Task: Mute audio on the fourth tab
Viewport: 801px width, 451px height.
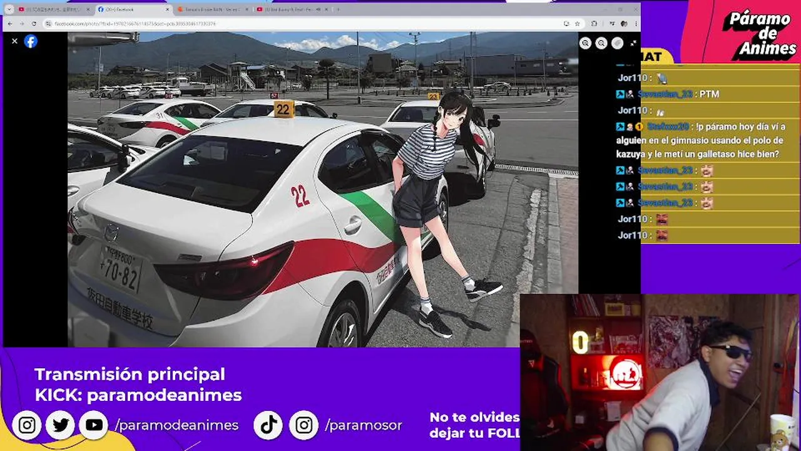Action: coord(318,9)
